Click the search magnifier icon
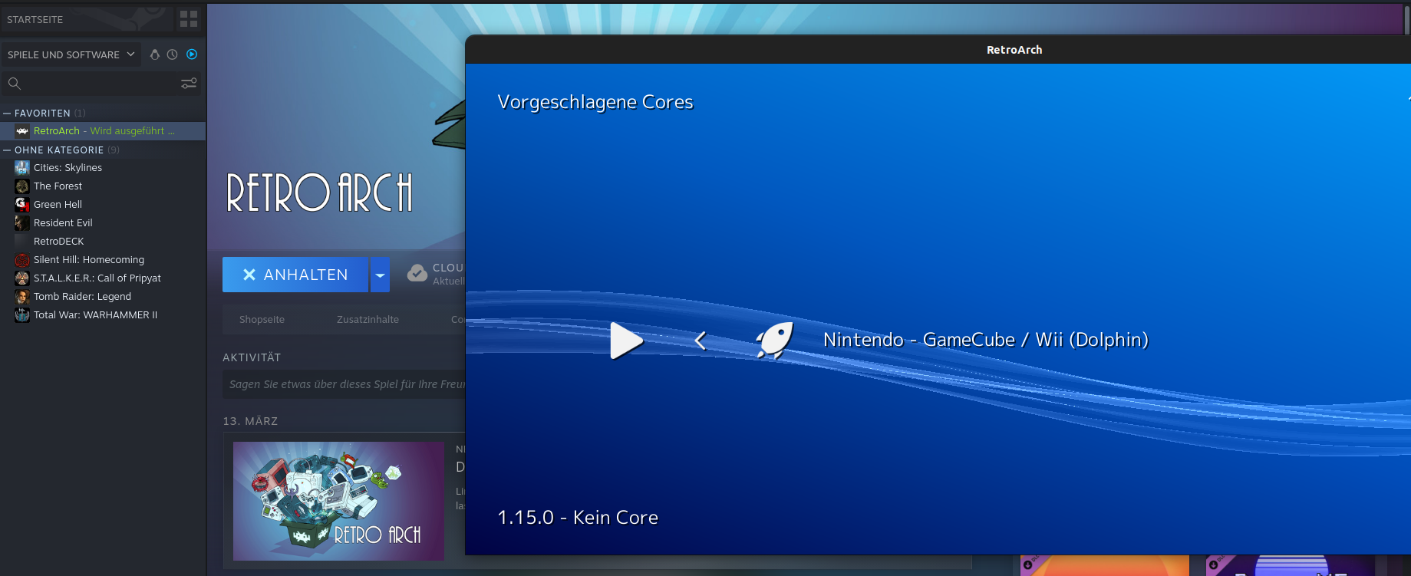The image size is (1411, 576). 15,83
